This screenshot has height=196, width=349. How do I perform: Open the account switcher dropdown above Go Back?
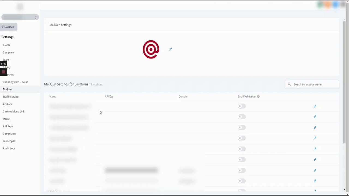pos(20,17)
